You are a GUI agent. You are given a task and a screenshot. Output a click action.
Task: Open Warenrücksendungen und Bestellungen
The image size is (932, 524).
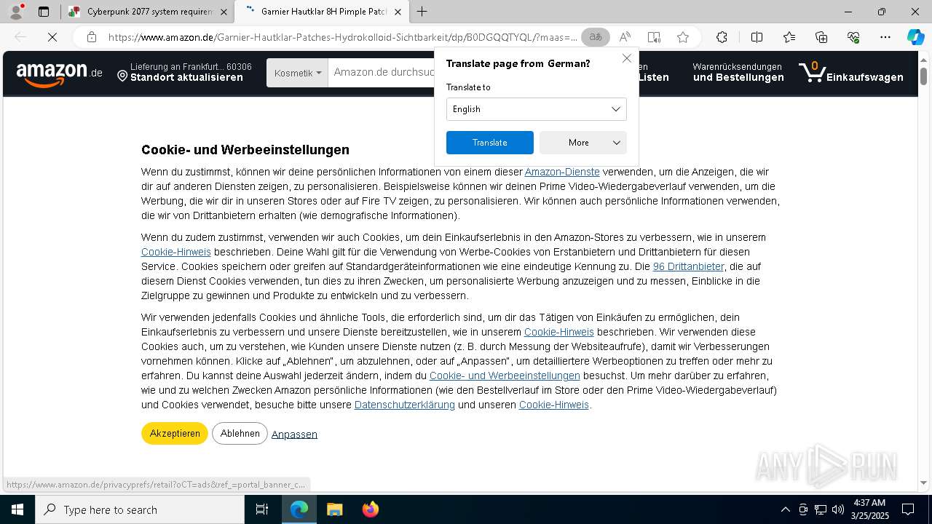[738, 72]
